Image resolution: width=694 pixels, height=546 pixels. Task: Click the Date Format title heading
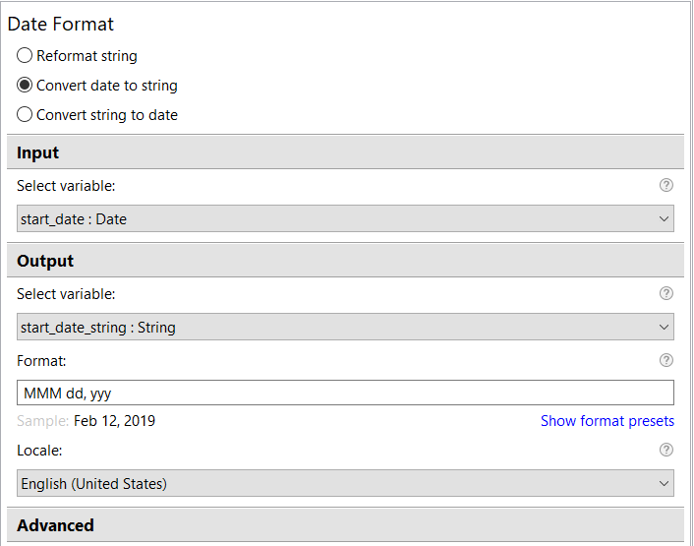(x=61, y=24)
